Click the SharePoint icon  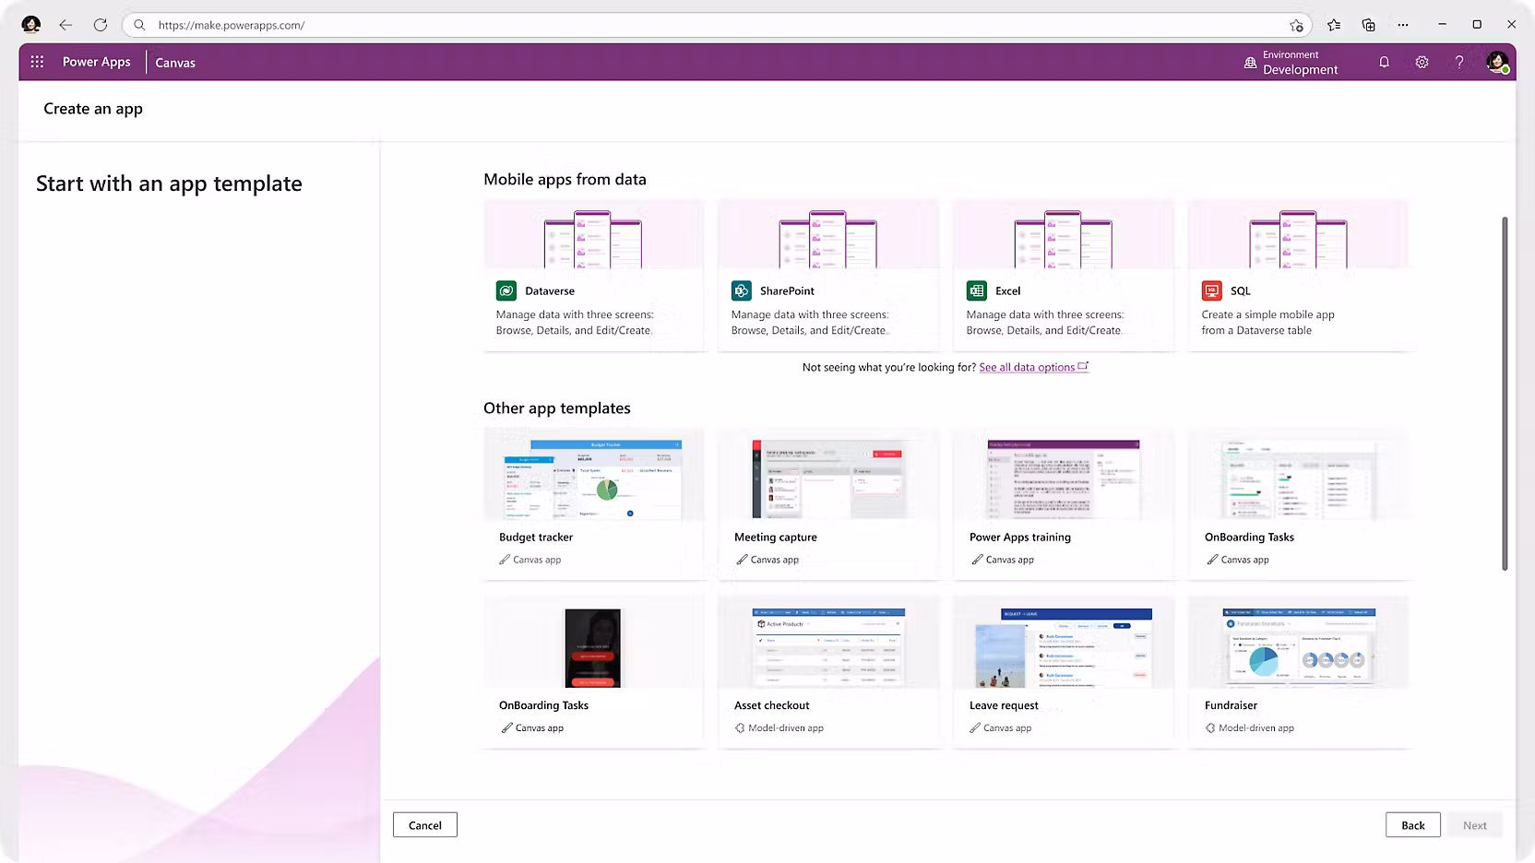[x=742, y=290]
